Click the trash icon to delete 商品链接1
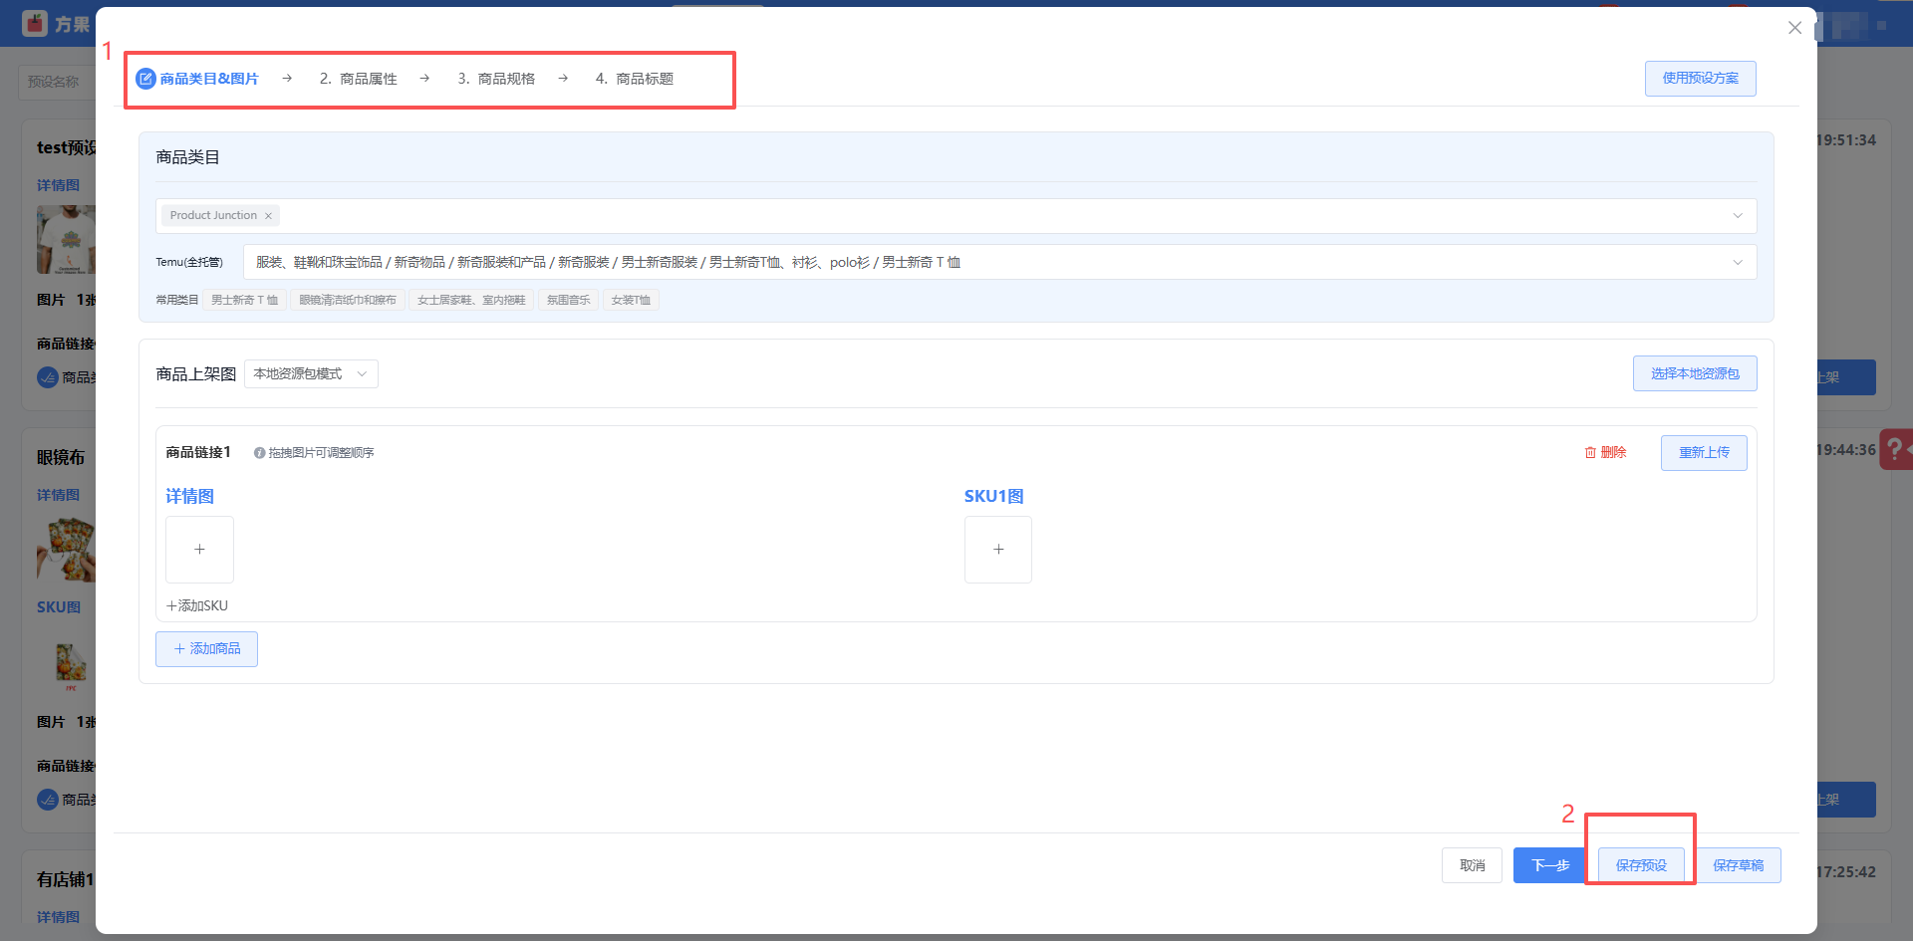The image size is (1913, 941). pyautogui.click(x=1590, y=453)
